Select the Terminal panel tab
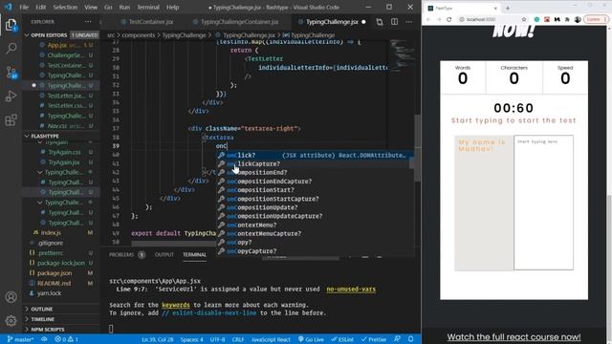Screen dimensions: 612x344 [194, 255]
